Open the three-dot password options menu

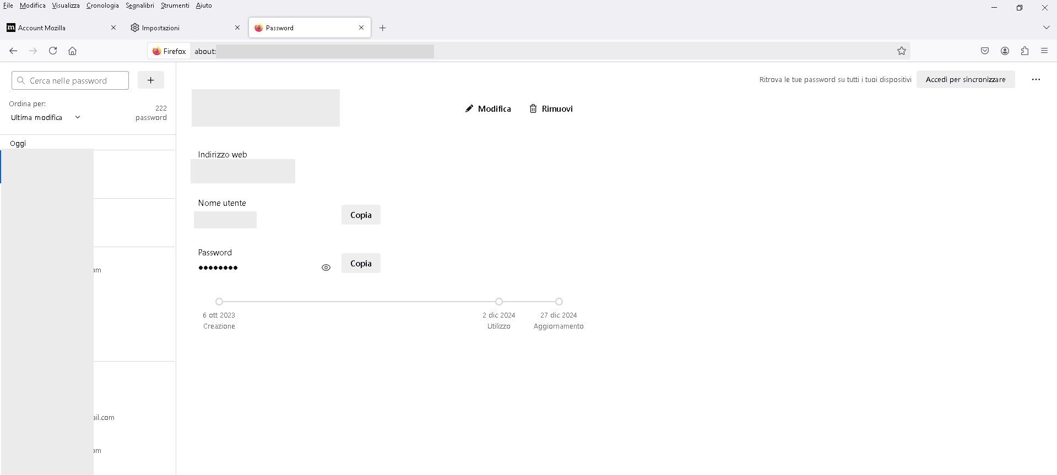tap(1036, 79)
